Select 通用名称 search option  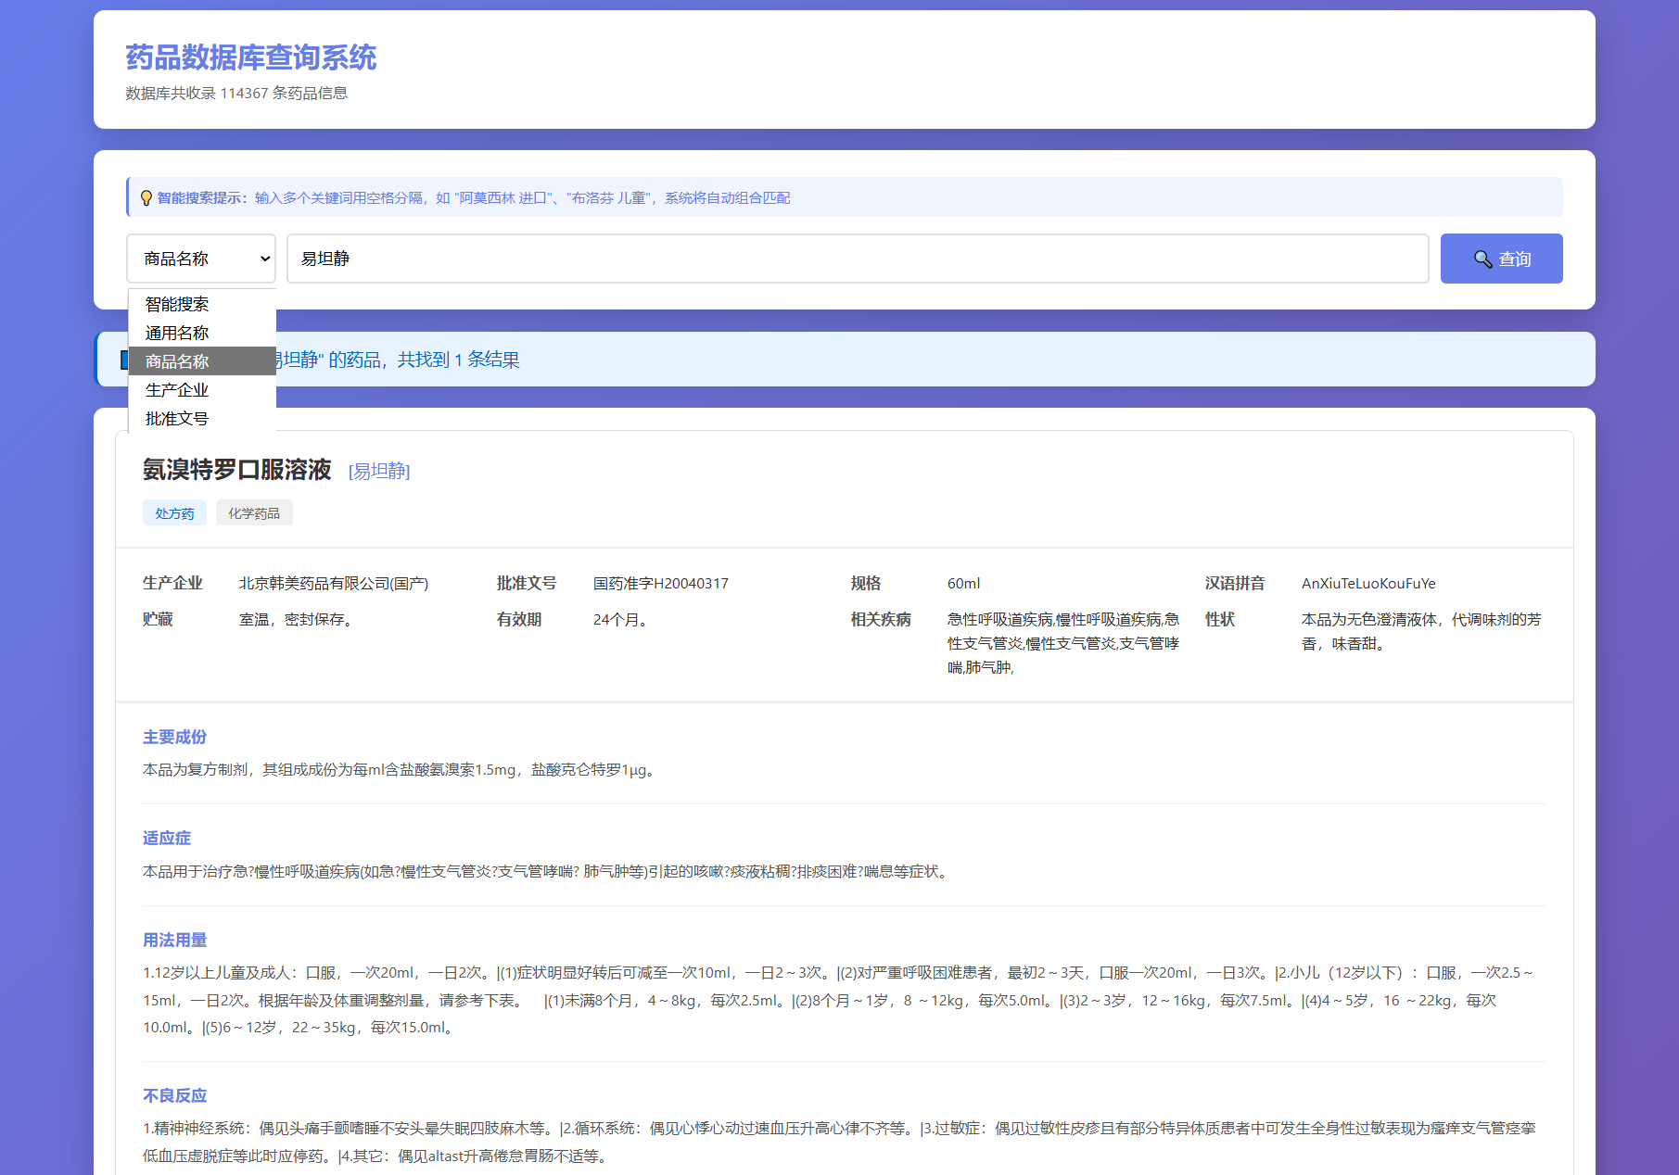click(176, 332)
